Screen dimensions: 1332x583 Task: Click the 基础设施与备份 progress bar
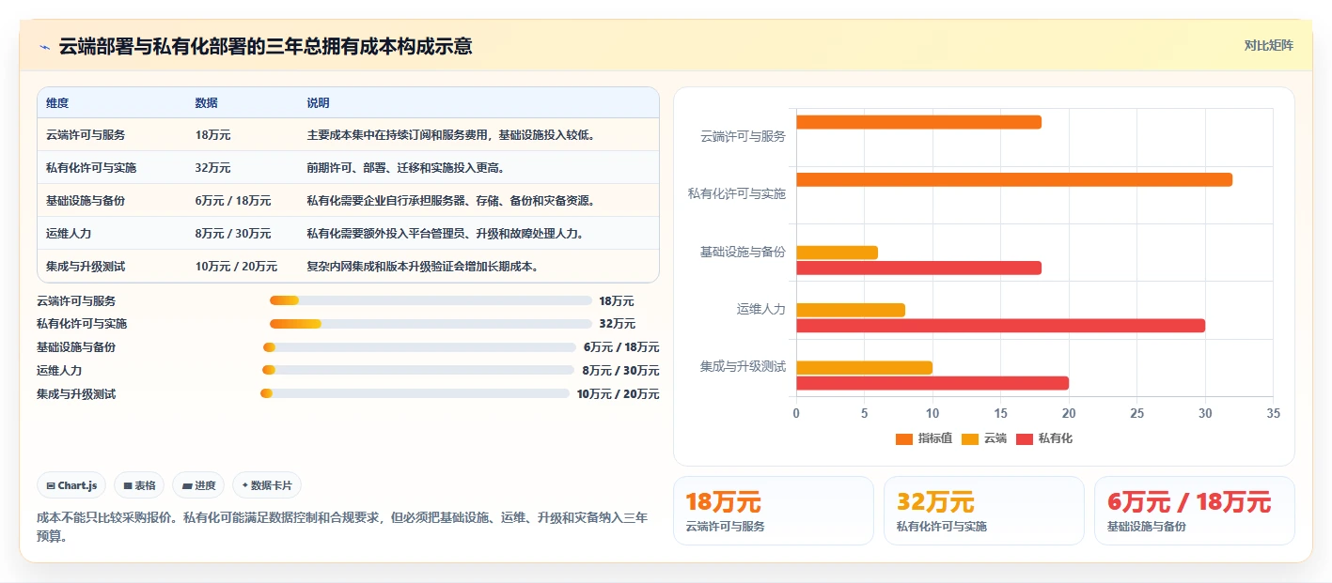pyautogui.click(x=419, y=347)
